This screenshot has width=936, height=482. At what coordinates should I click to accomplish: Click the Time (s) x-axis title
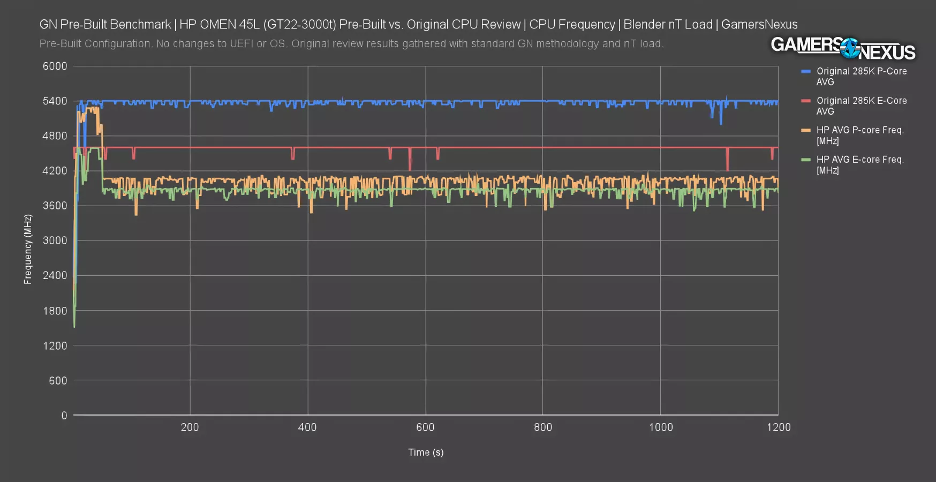point(426,453)
